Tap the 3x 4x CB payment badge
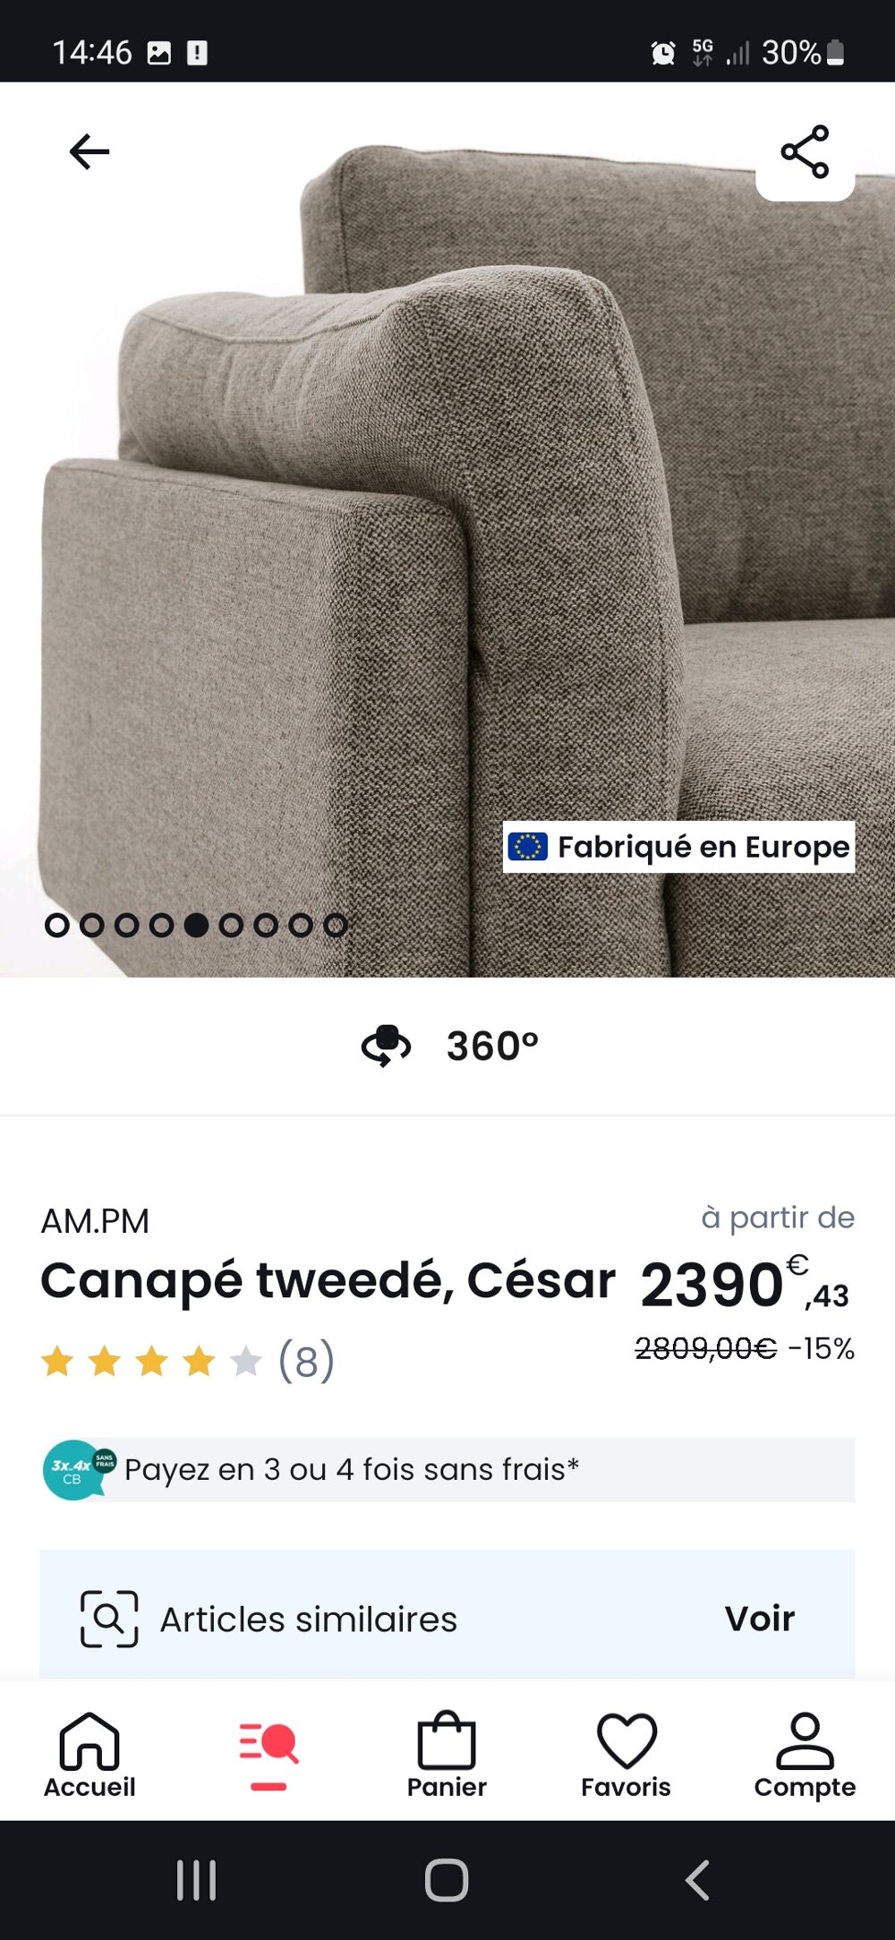Viewport: 895px width, 1940px height. [x=79, y=1469]
